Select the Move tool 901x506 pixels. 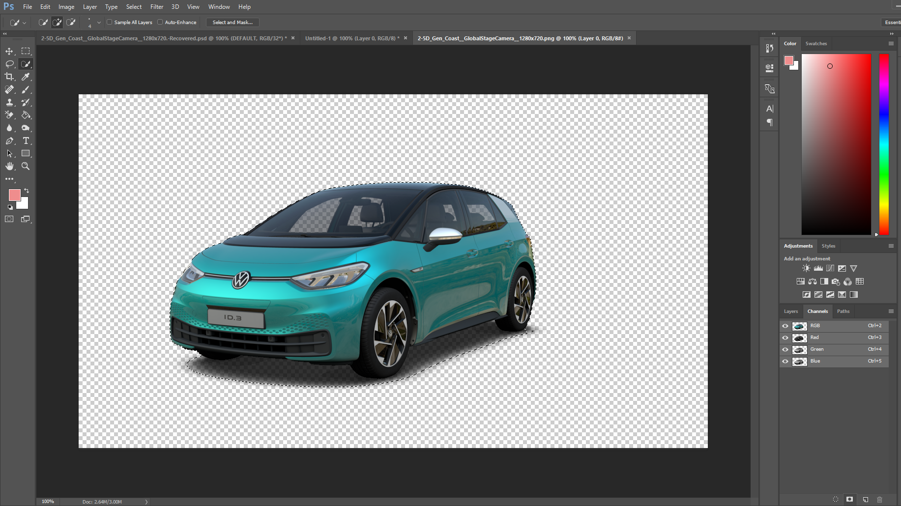click(x=9, y=51)
